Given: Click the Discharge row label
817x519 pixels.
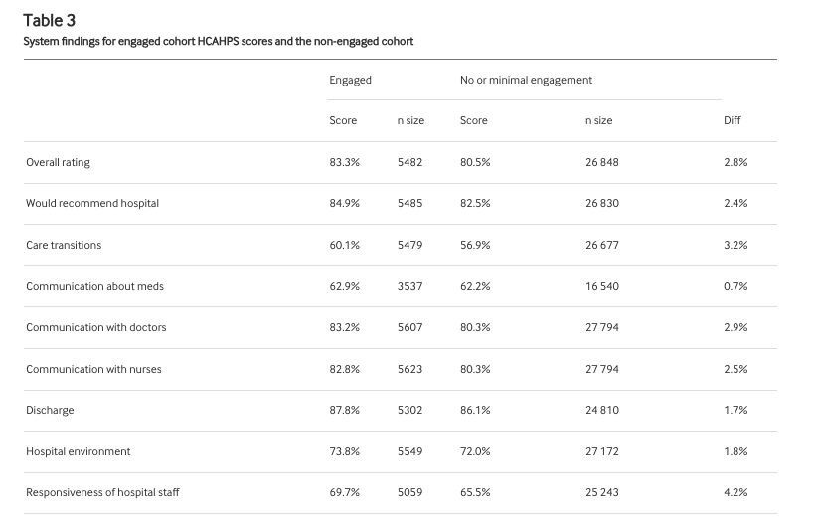Looking at the screenshot, I should (50, 410).
